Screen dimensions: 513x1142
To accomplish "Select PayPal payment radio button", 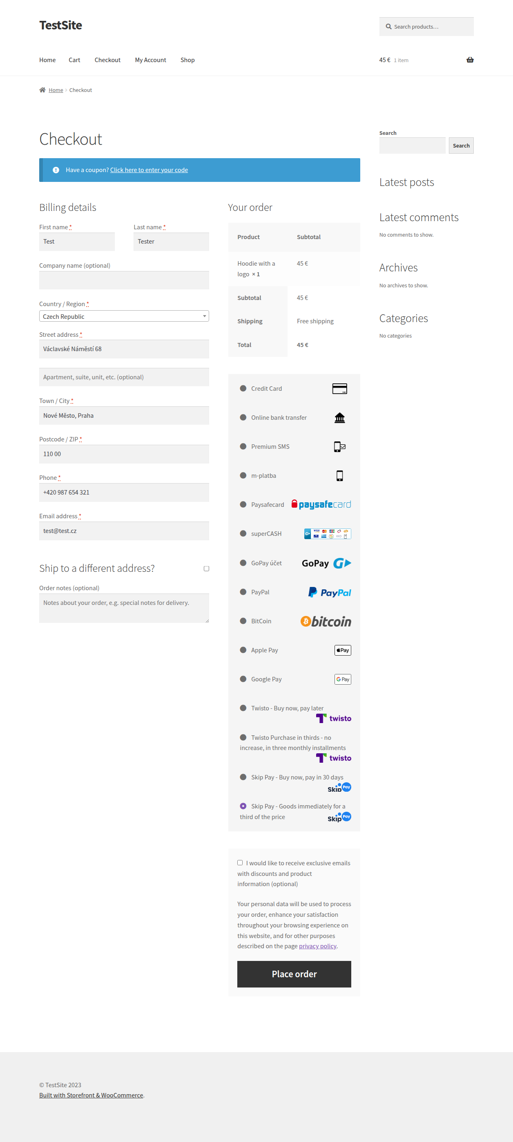I will click(x=243, y=592).
